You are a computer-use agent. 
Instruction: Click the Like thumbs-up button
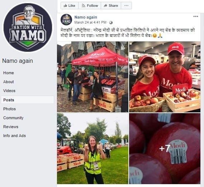click(70, 6)
